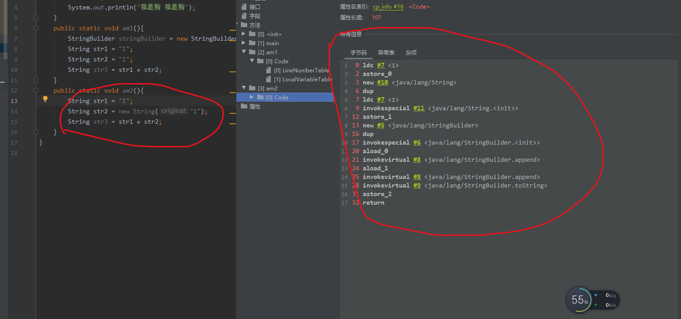Expand the [1] main method node
The image size is (681, 319).
[x=244, y=43]
